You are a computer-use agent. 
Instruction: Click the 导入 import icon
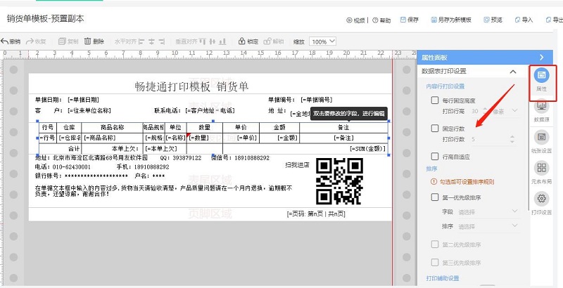point(517,20)
